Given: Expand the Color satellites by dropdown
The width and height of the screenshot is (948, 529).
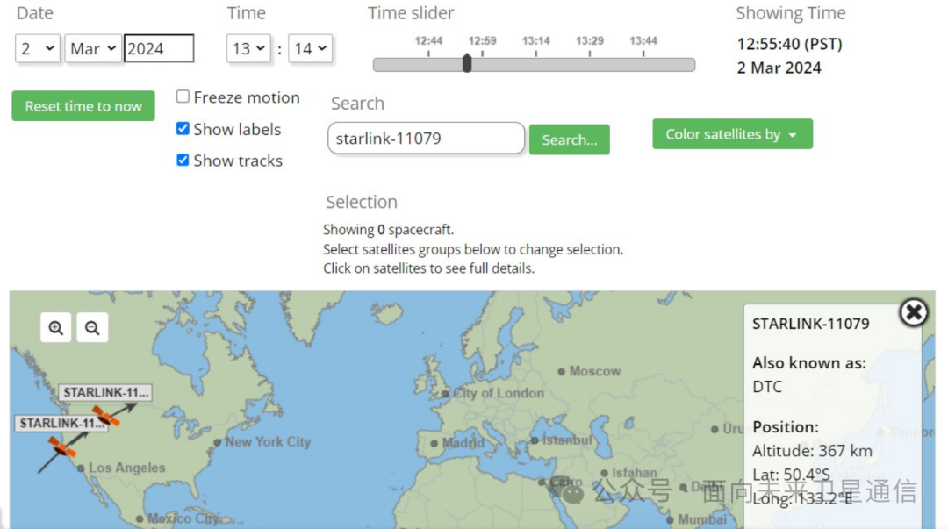Looking at the screenshot, I should pyautogui.click(x=732, y=133).
